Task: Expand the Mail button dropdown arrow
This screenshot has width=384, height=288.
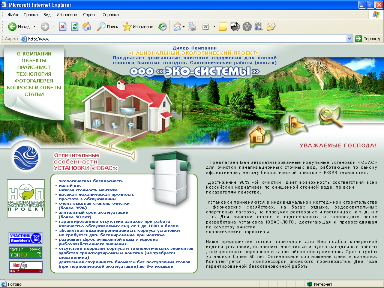Action: [x=184, y=27]
